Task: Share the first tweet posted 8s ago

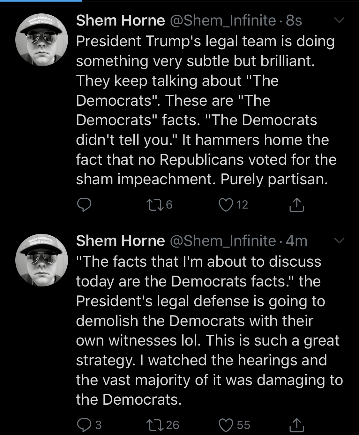Action: 296,205
